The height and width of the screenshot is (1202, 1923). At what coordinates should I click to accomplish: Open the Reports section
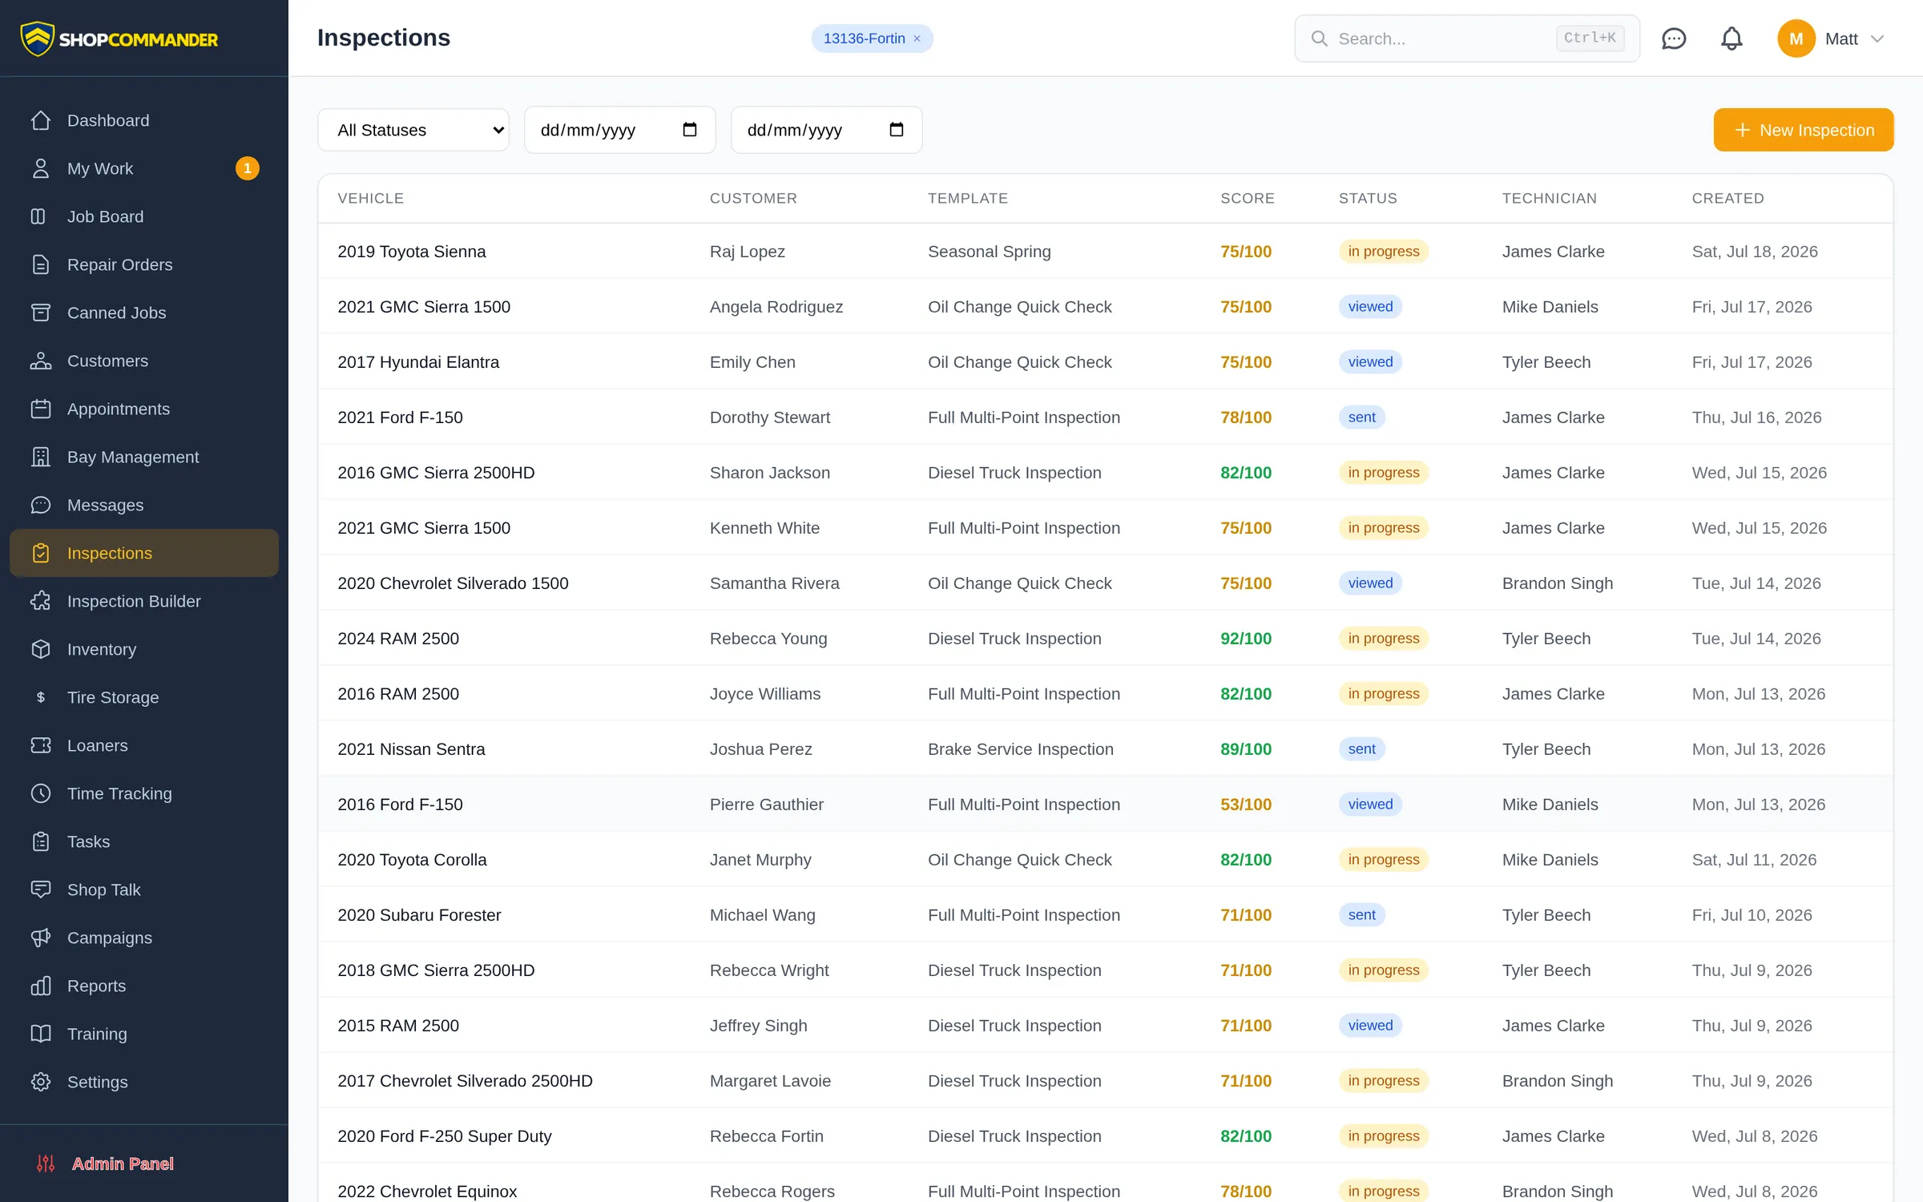coord(144,986)
